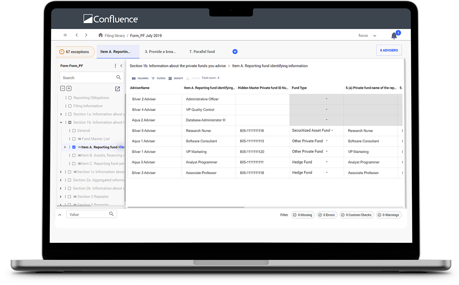Screen dimensions: 459x285
Task: Select Hidden Master ID cell 805-1111111116
Action: click(263, 131)
